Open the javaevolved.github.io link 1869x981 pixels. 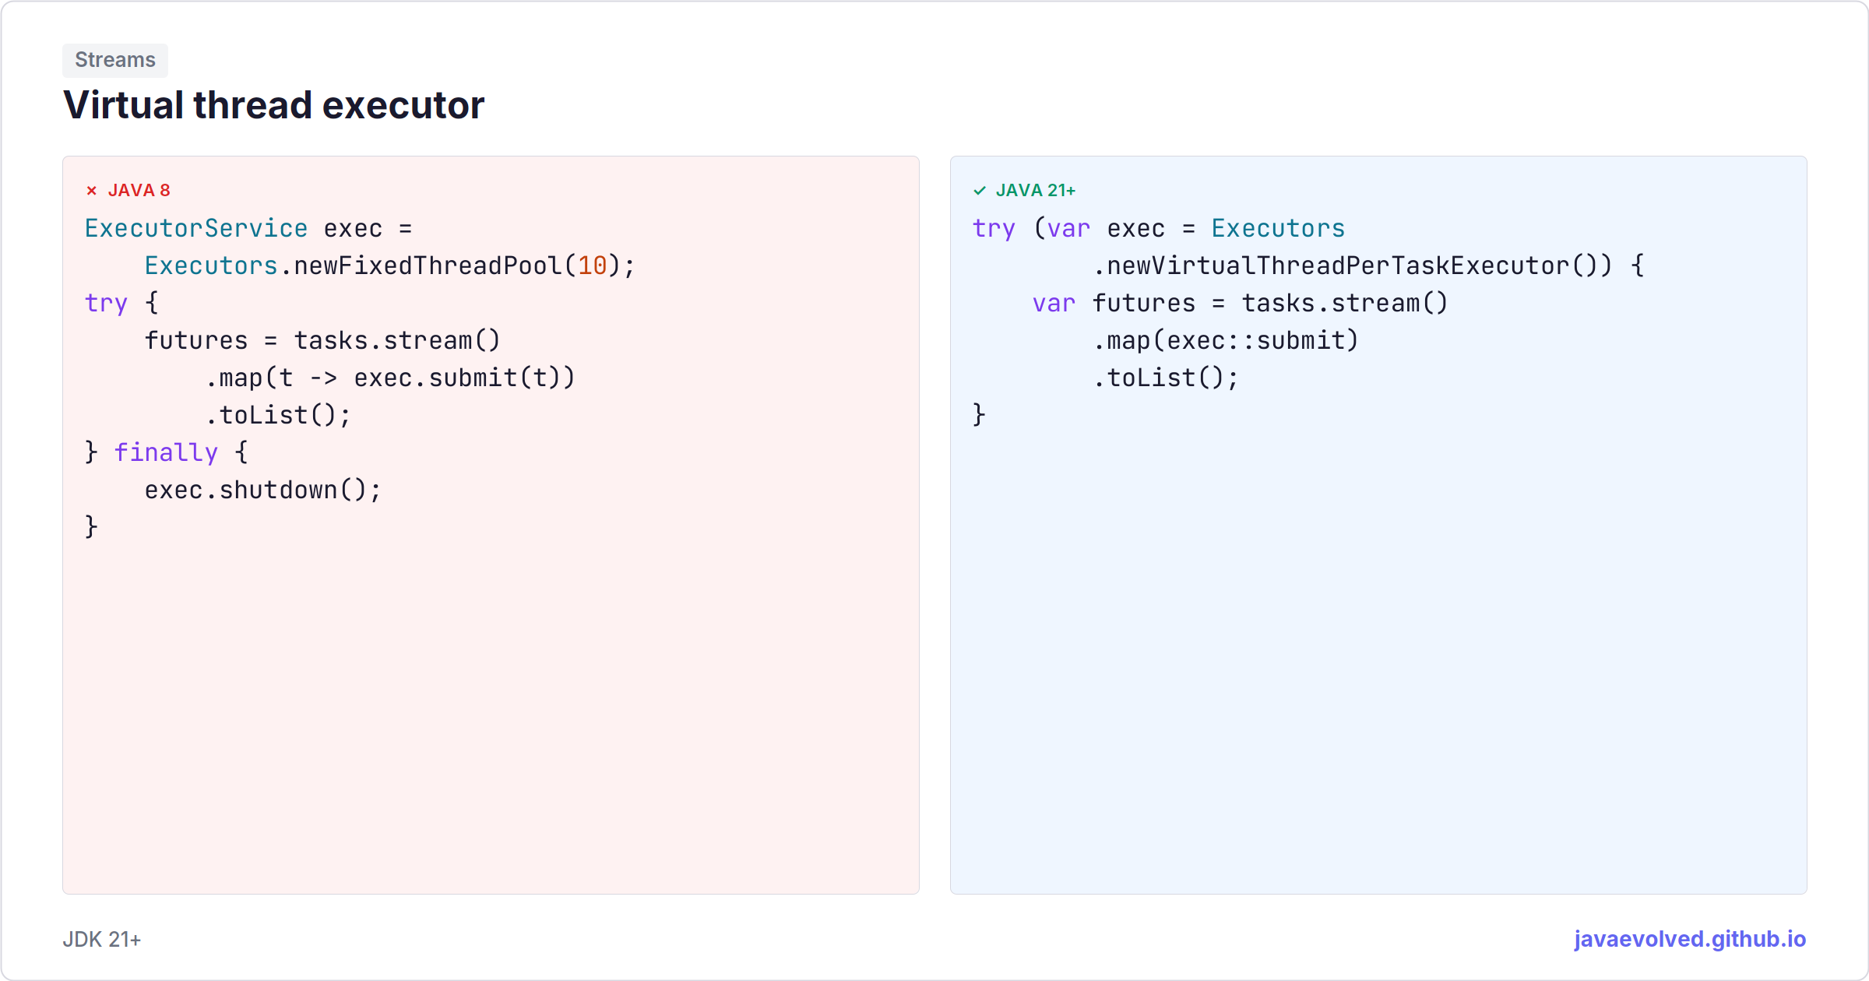point(1690,939)
